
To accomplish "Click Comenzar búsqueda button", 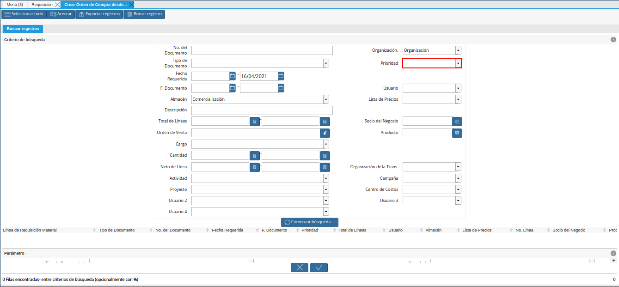I will 310,222.
